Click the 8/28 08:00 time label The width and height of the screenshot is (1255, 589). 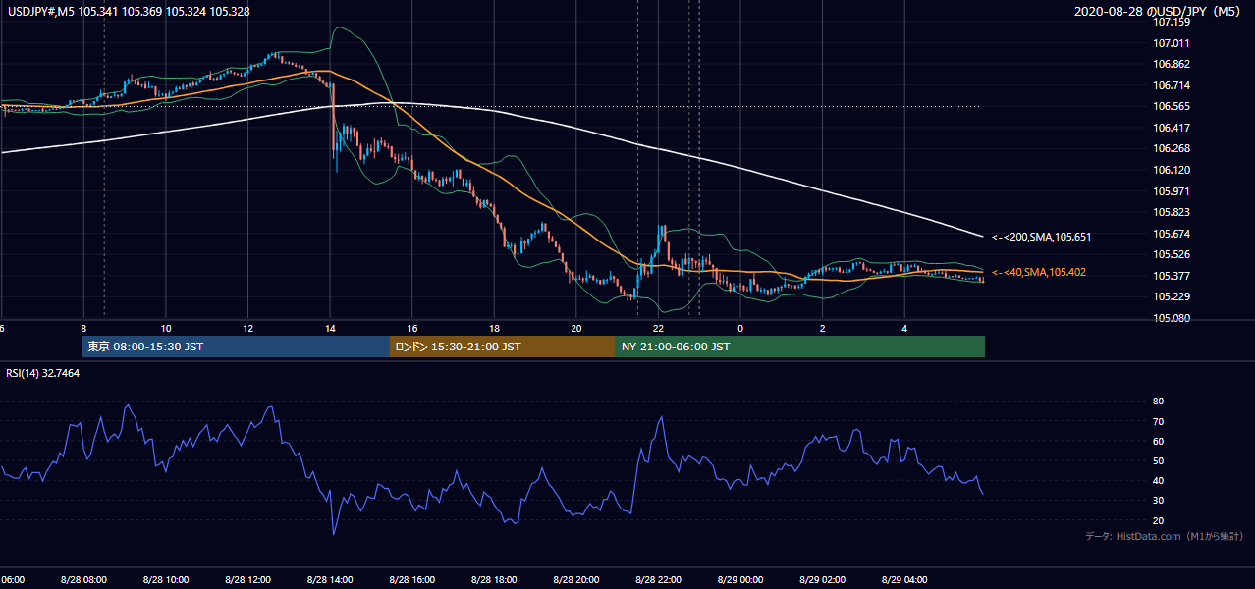click(82, 580)
